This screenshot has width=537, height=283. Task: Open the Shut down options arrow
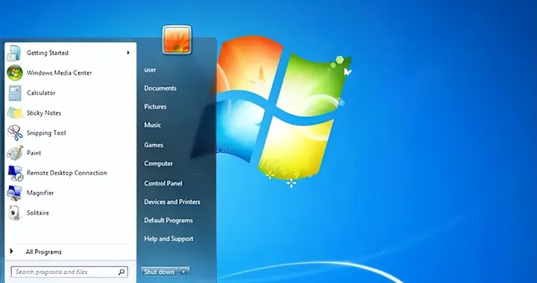184,272
